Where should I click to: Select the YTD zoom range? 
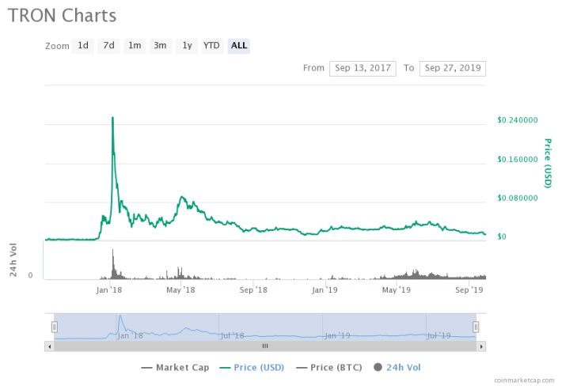[x=213, y=46]
